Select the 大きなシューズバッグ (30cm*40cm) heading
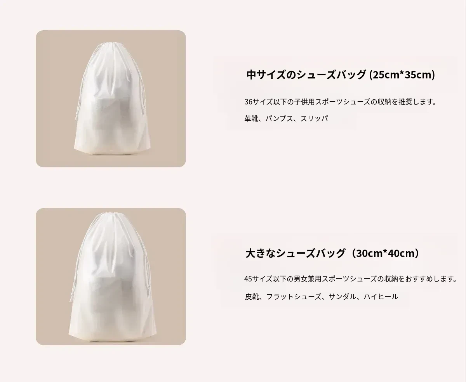Viewport: 466px width, 382px height. coord(333,254)
